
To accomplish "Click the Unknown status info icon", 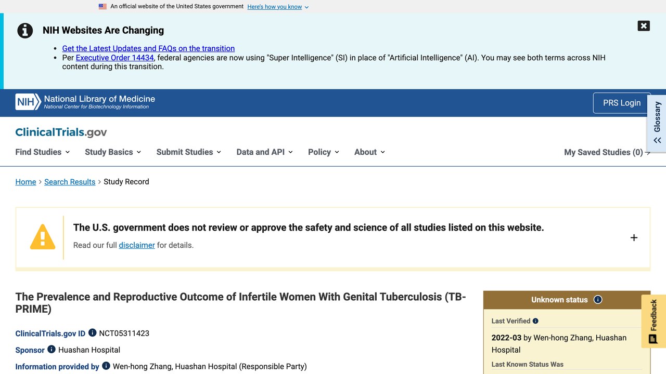I will pos(598,299).
